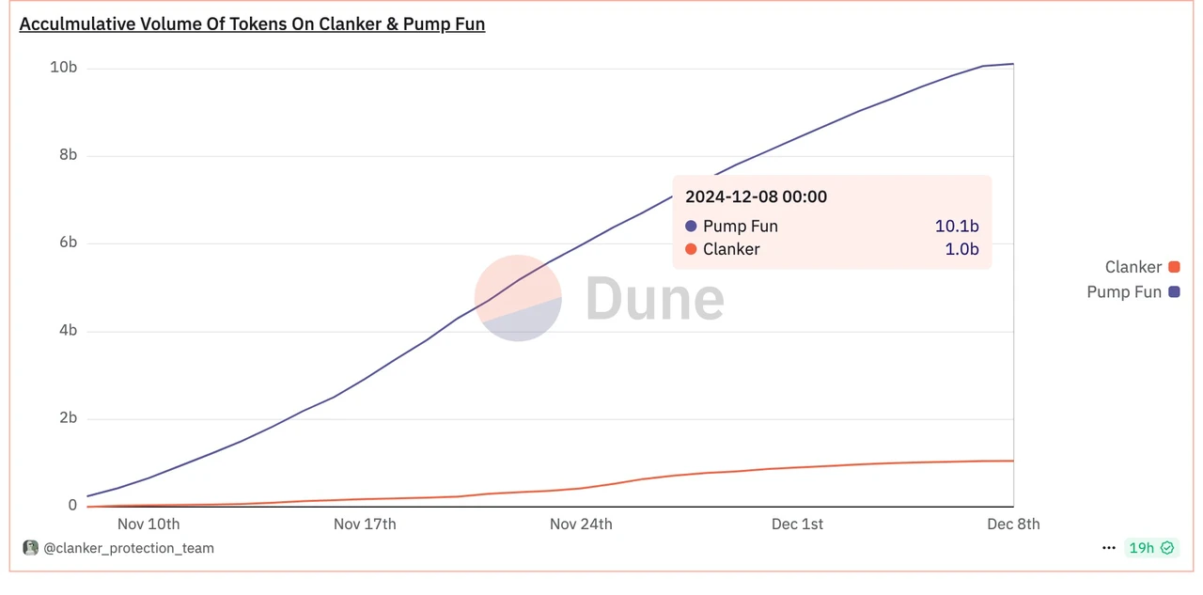Click the Nov 24th x-axis label
The height and width of the screenshot is (595, 1203).
click(581, 524)
